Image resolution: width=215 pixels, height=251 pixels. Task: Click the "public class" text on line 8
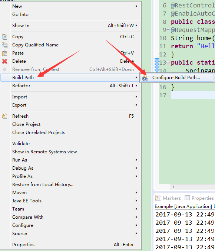[x=193, y=22]
